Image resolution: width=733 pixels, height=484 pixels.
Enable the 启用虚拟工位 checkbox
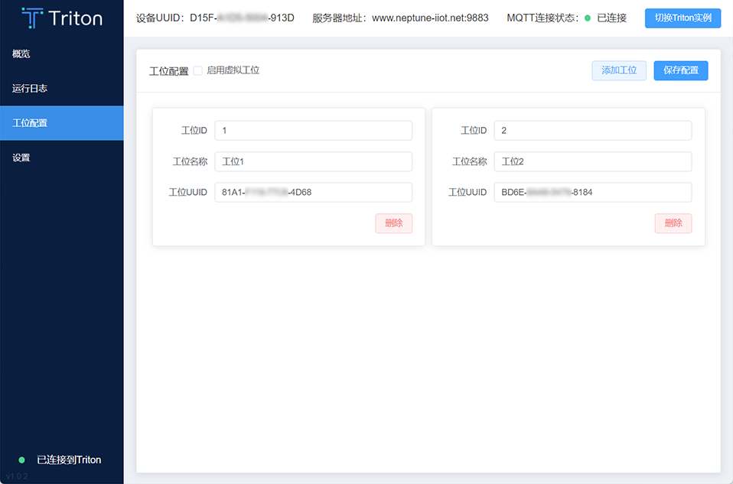pos(198,70)
